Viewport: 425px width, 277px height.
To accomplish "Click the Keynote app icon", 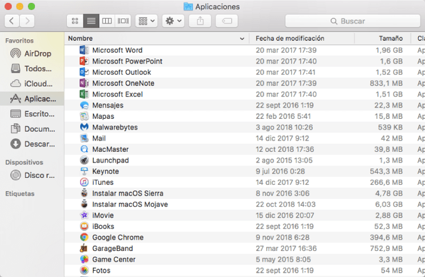I will coord(84,171).
